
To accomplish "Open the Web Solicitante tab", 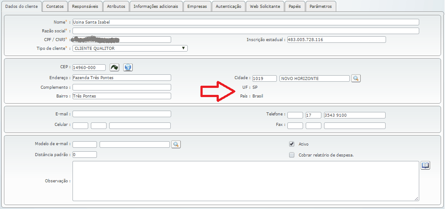I will coord(265,7).
